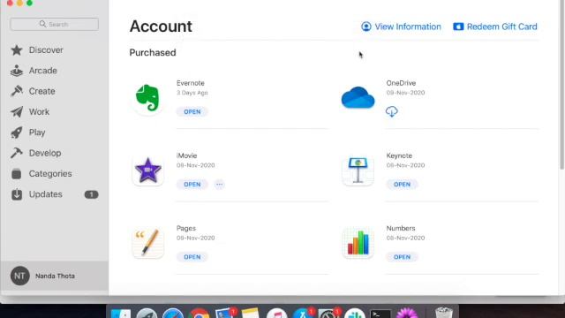Open Google Chrome from the dock
Viewport: 565px width, 318px height.
pos(199,314)
